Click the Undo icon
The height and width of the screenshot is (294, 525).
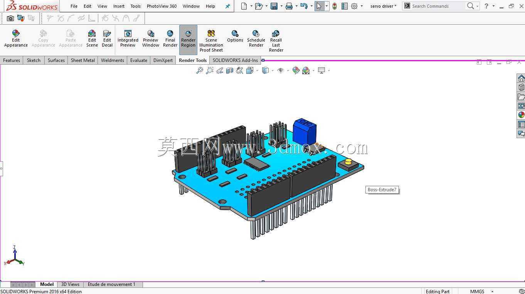(x=304, y=6)
